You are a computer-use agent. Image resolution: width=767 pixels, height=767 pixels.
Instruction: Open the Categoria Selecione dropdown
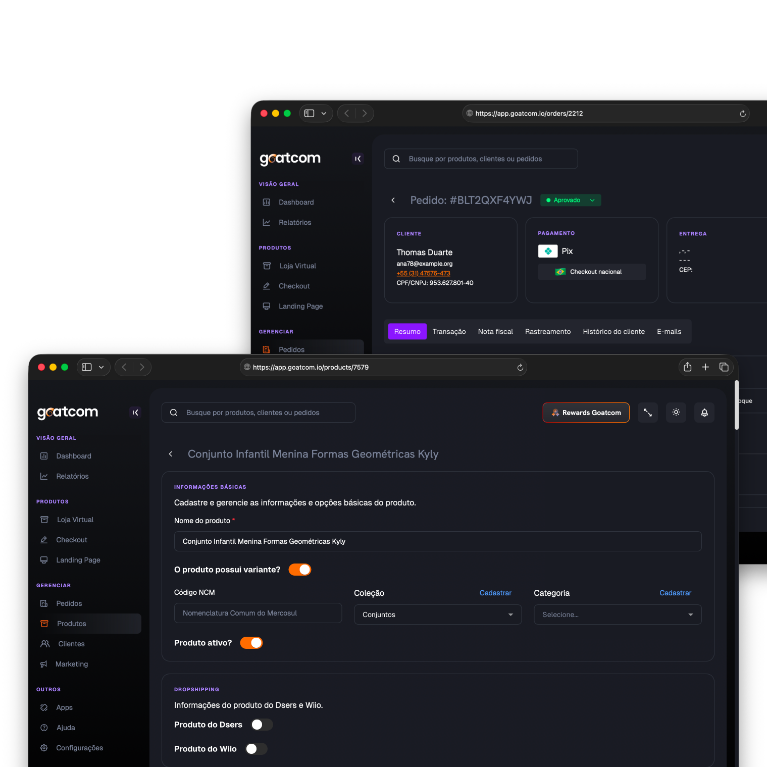pos(617,615)
